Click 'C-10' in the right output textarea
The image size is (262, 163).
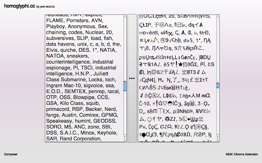click(x=145, y=104)
